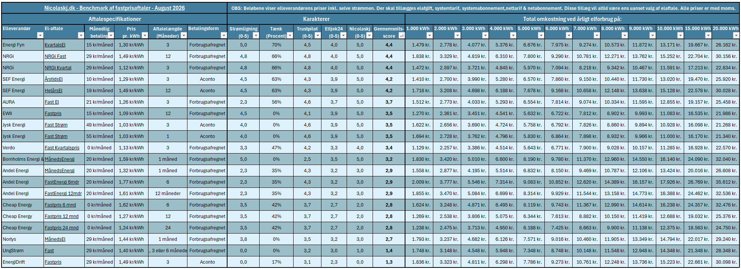Open the Trustpilot (0-5) filter dropdown
Viewport: 741px width, 269px height.
click(317, 35)
